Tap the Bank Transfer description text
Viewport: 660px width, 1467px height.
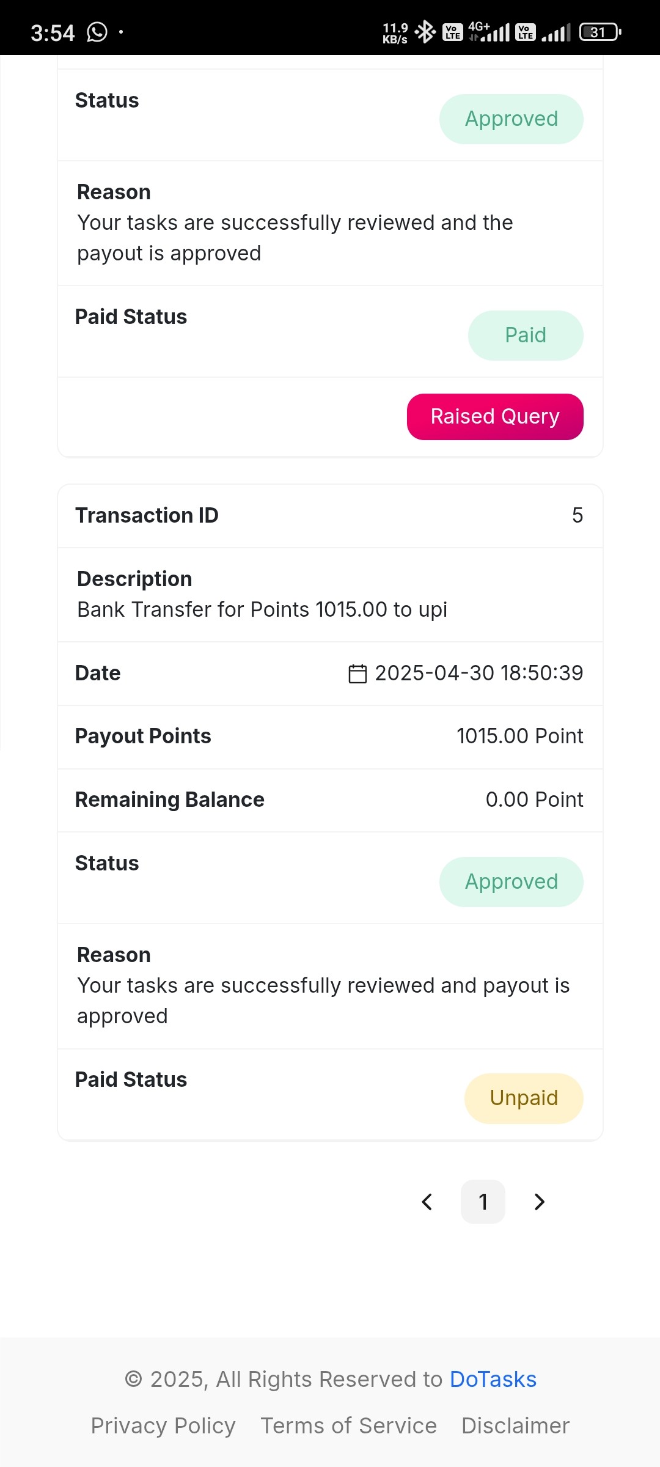click(262, 610)
